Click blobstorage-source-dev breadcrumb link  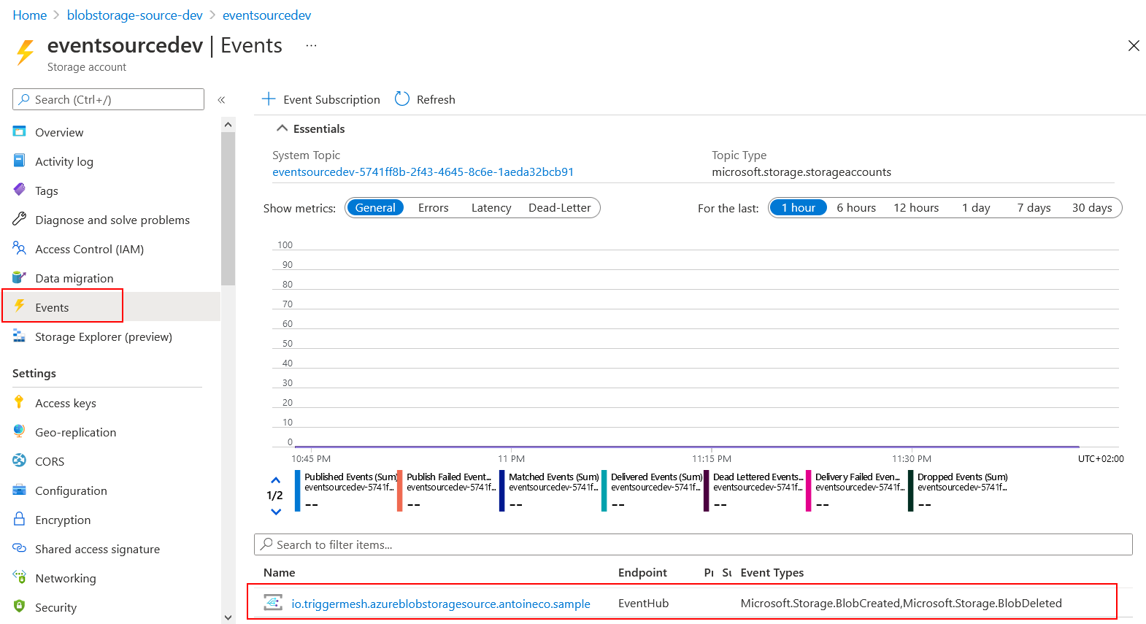point(135,15)
